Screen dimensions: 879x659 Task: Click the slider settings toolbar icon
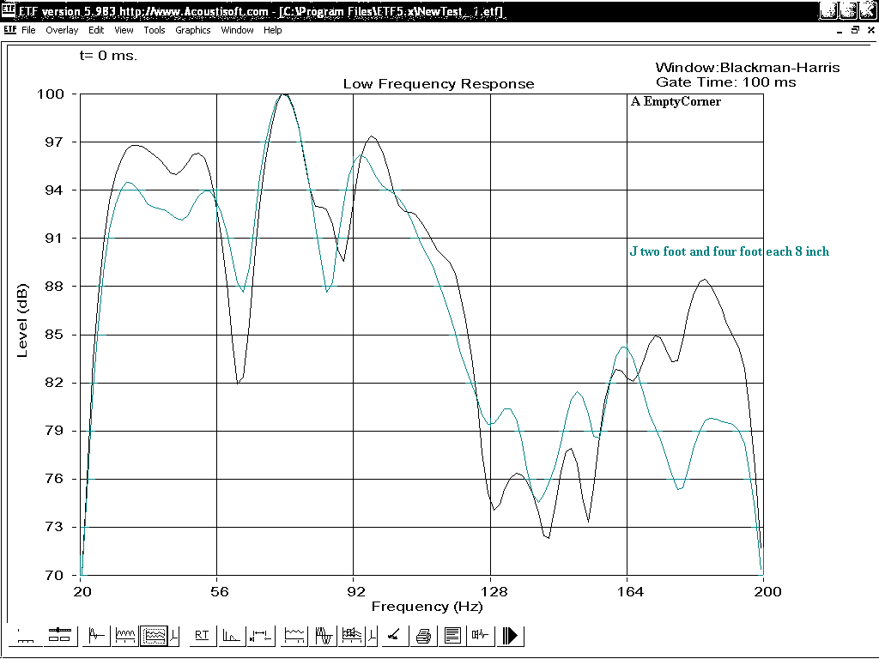[58, 636]
